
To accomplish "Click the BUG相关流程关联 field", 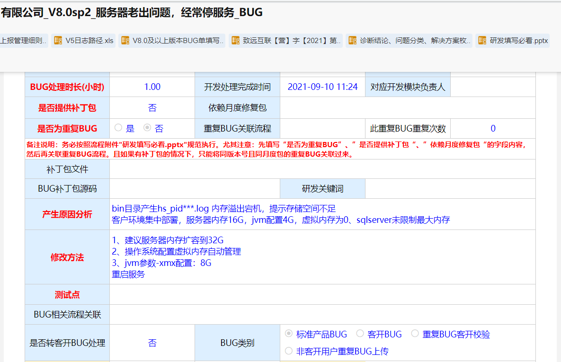I will coord(322,314).
